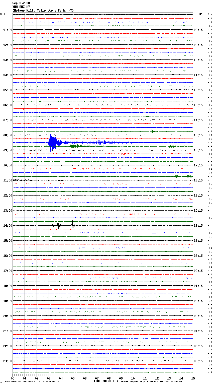Screen dimensions: 213x385
Task: Click the MST time zone label
Action: click(3, 14)
